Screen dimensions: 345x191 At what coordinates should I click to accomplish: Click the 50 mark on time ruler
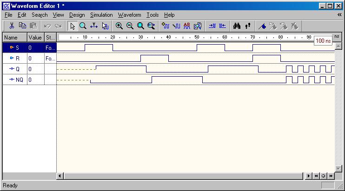tap(197, 37)
